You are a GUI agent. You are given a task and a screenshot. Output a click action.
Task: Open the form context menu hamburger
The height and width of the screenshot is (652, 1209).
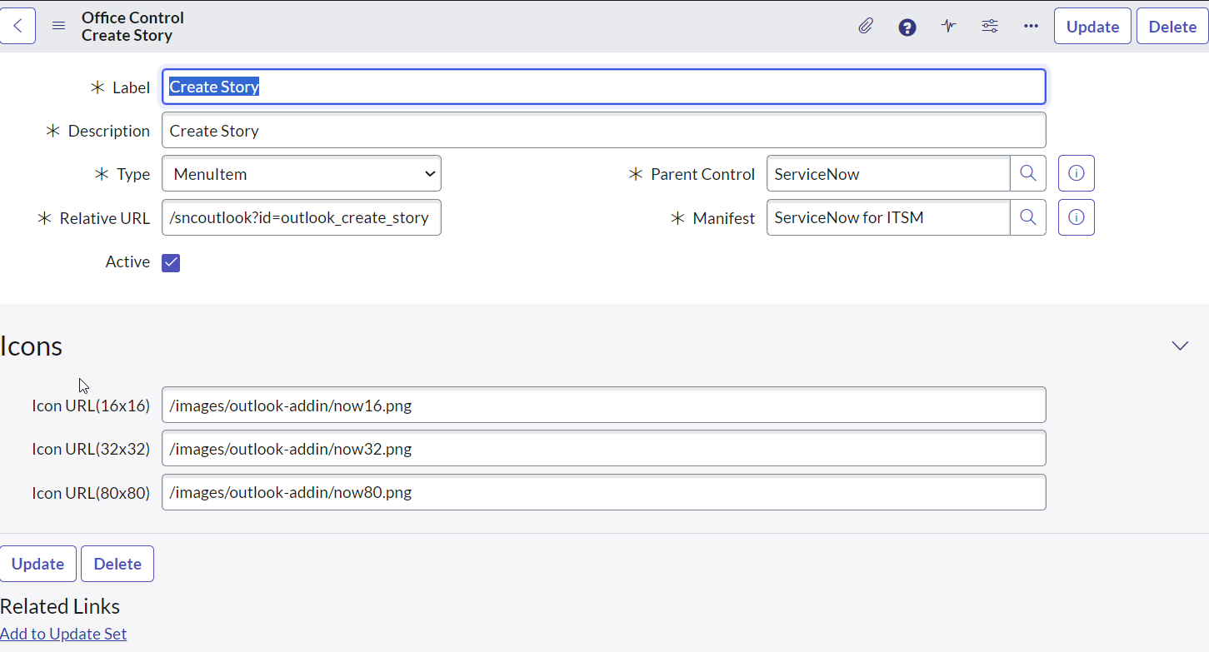click(x=58, y=25)
